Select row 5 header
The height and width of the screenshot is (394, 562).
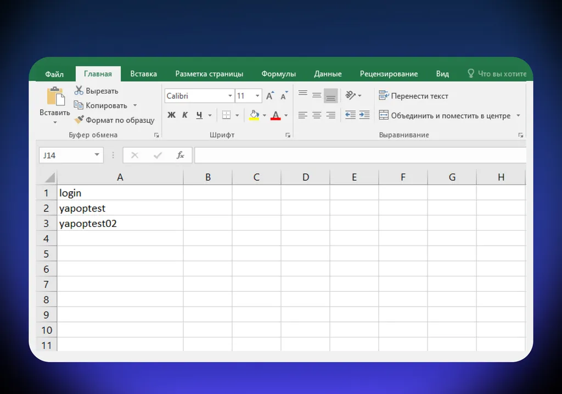[47, 254]
